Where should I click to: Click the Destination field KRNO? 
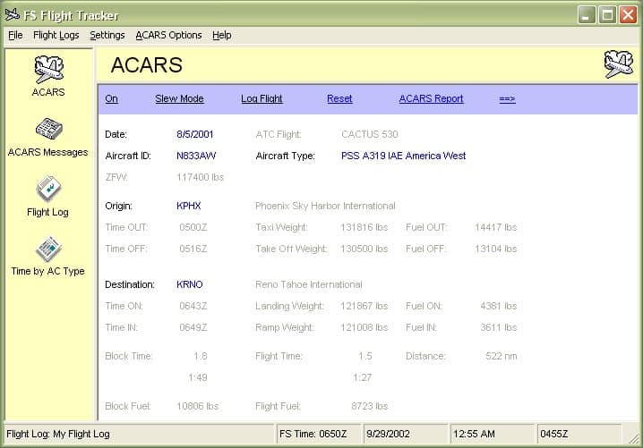(x=190, y=284)
